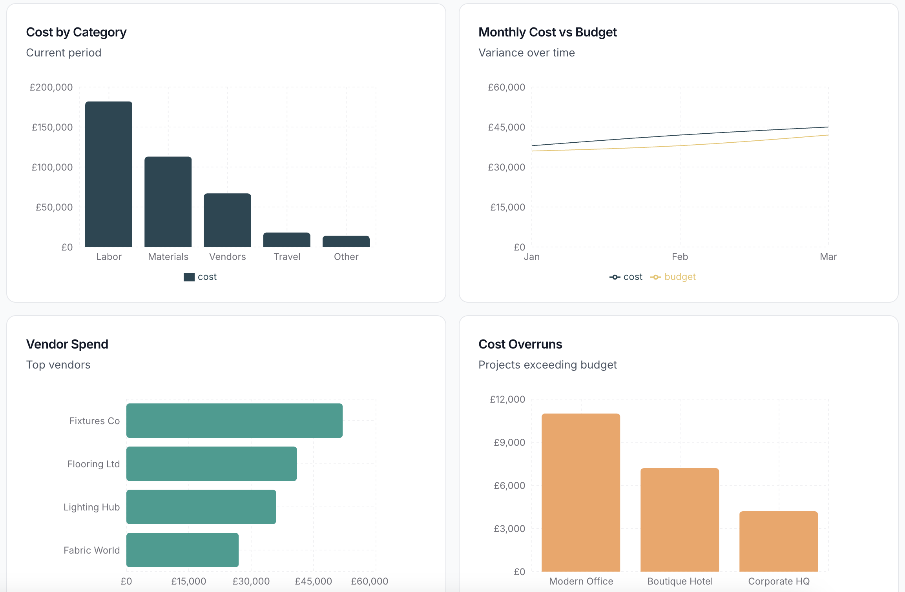
Task: Toggle the cost series in Monthly Cost vs Budget
Action: click(627, 276)
